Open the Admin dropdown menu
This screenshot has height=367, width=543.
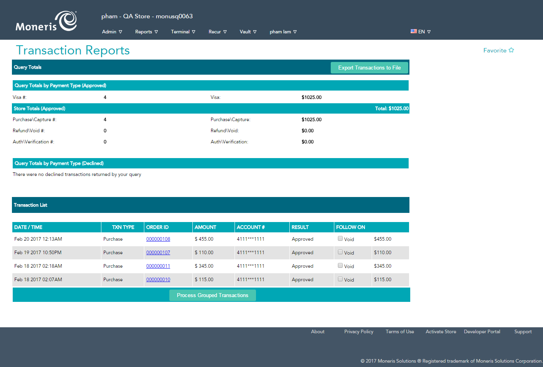tap(112, 32)
